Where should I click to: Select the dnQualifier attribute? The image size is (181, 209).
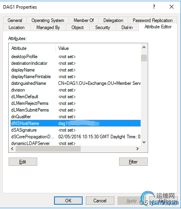pos(76,117)
